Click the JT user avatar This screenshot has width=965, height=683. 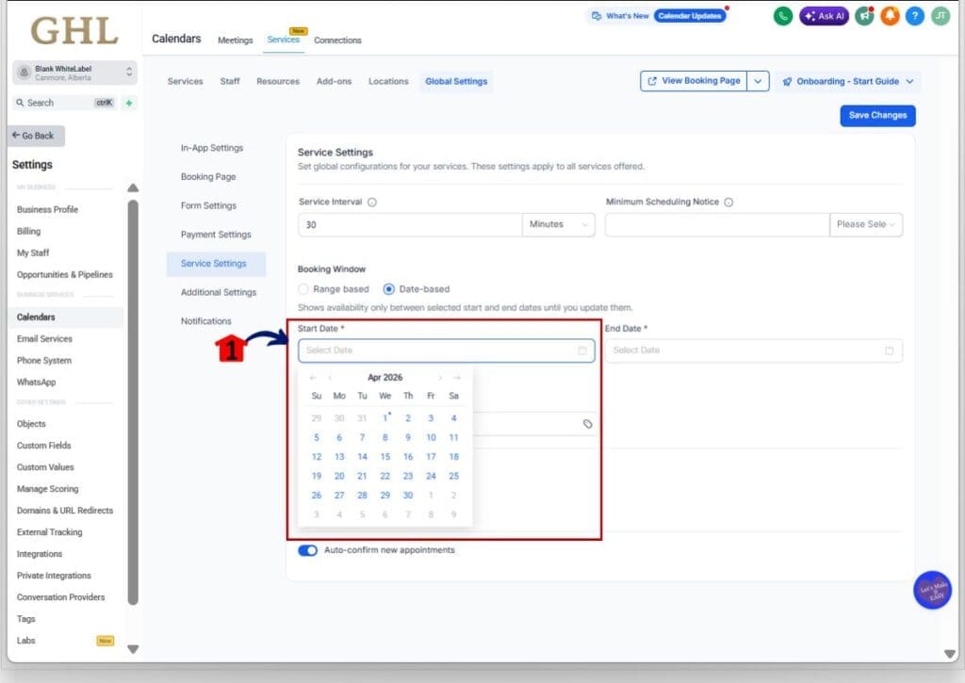tap(940, 16)
